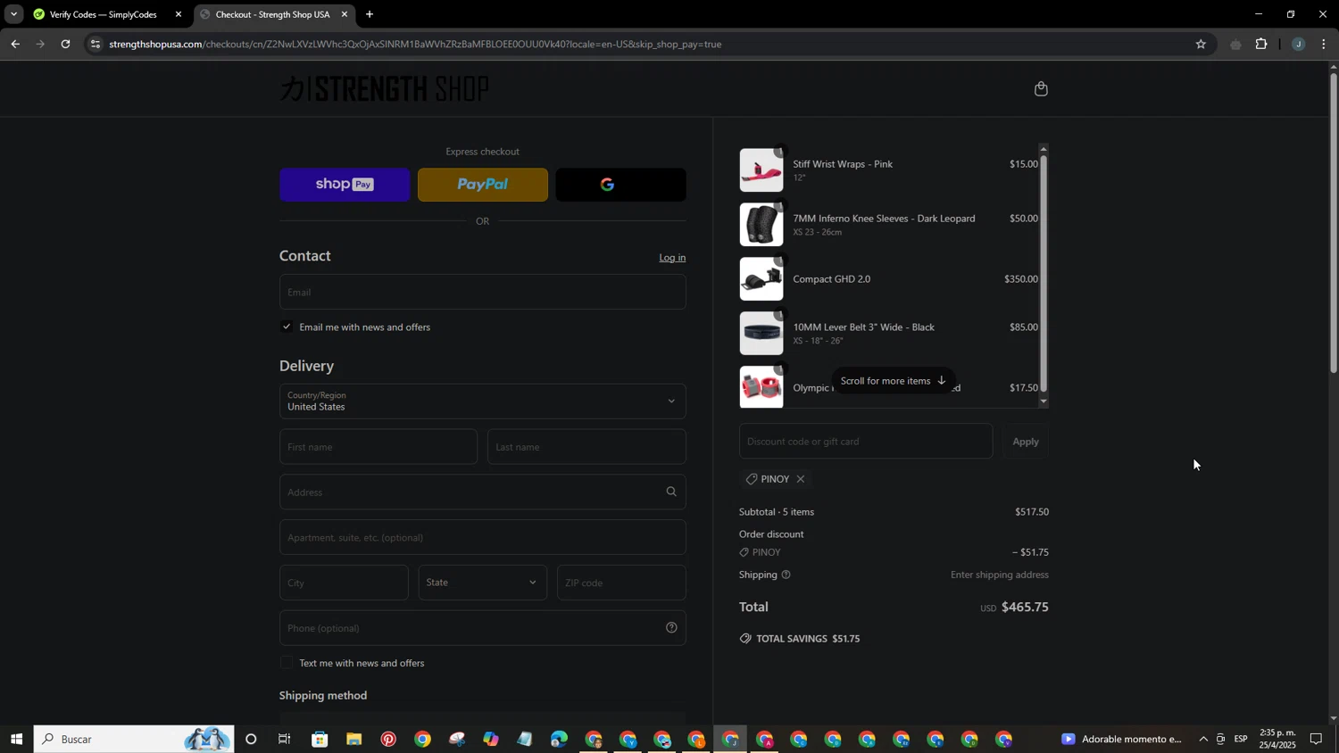The height and width of the screenshot is (753, 1339).
Task: Click the phone field help icon
Action: click(671, 628)
